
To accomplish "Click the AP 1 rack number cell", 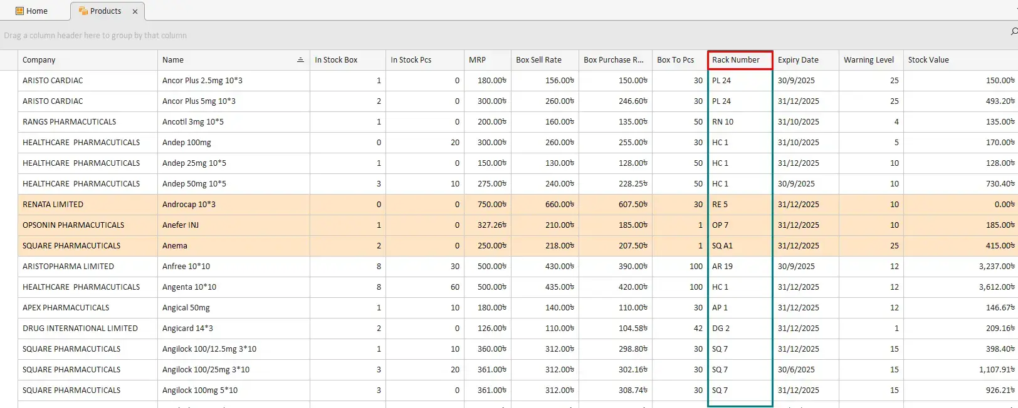I will pos(740,308).
